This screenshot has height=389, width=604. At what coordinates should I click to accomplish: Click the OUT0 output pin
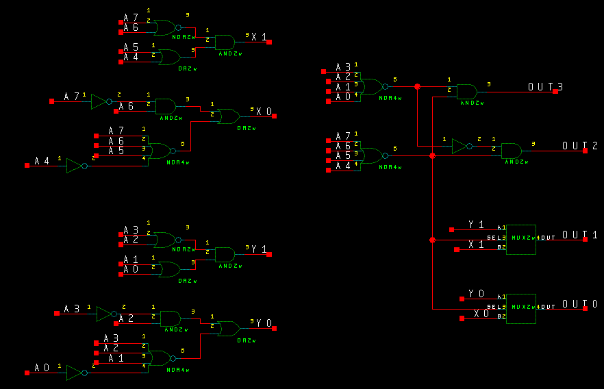coord(585,308)
